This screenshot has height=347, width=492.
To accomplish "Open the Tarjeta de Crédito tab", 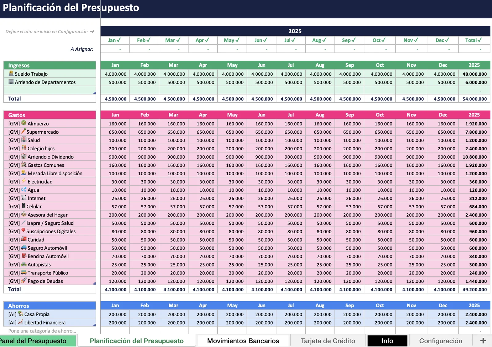I will (328, 341).
